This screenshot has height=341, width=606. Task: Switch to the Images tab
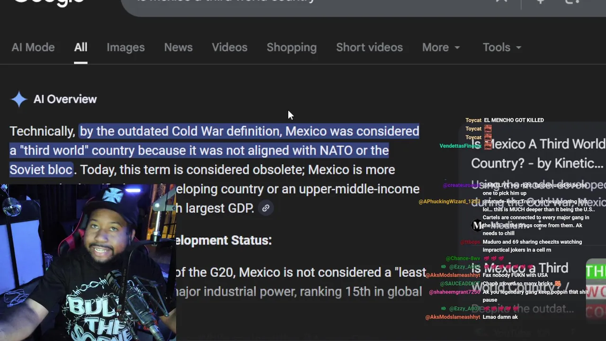click(x=125, y=47)
